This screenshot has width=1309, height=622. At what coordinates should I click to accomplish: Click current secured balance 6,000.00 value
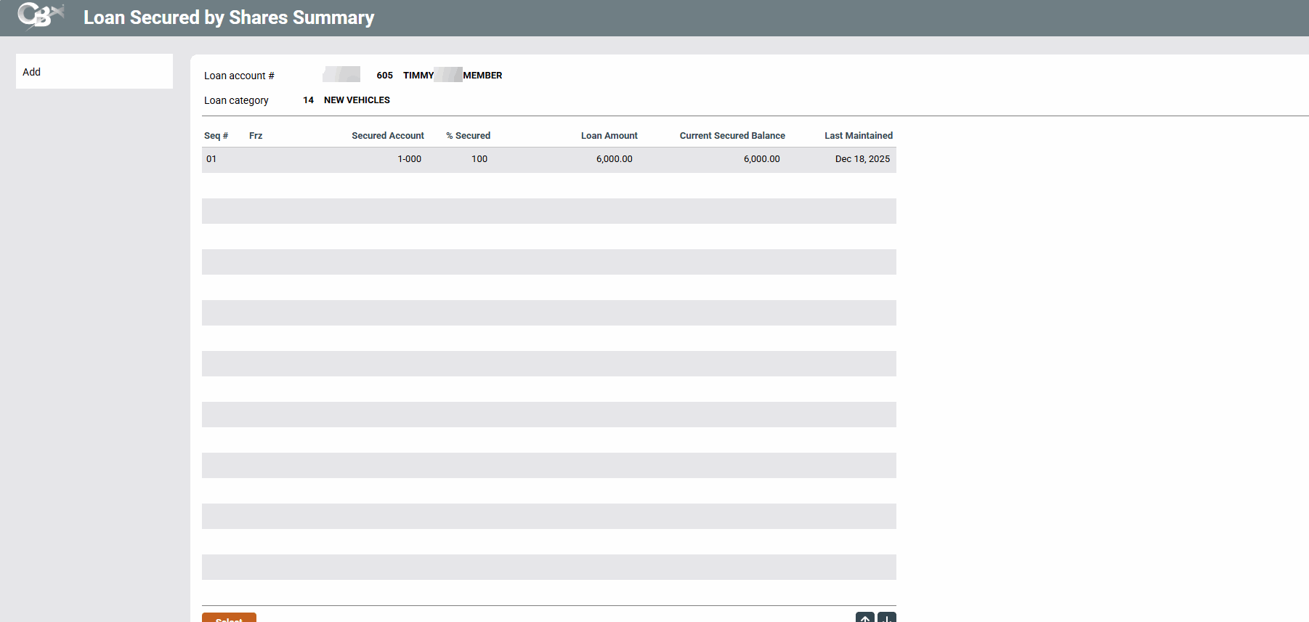pos(761,159)
